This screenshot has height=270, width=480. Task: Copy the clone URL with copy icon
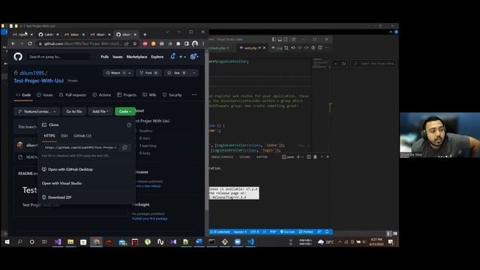pos(124,148)
